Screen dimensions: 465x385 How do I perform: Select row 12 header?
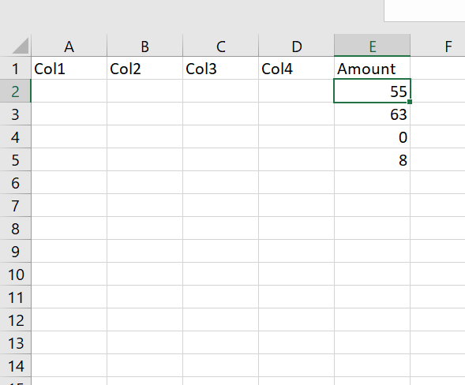click(16, 320)
